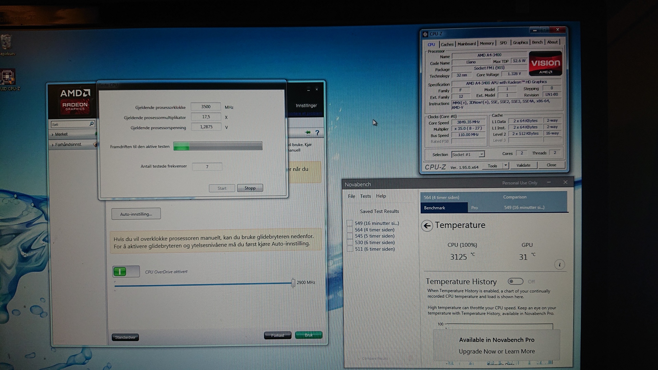Click the Auto-innstilling button
This screenshot has height=370, width=658.
(x=136, y=214)
